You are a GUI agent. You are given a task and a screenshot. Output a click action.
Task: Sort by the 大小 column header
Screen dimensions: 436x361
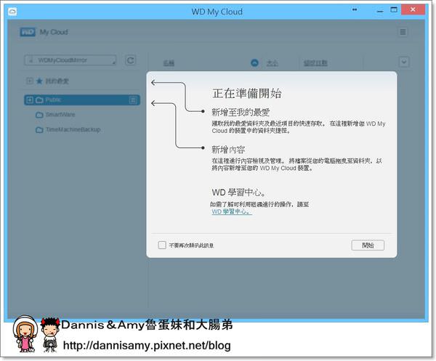tap(272, 63)
